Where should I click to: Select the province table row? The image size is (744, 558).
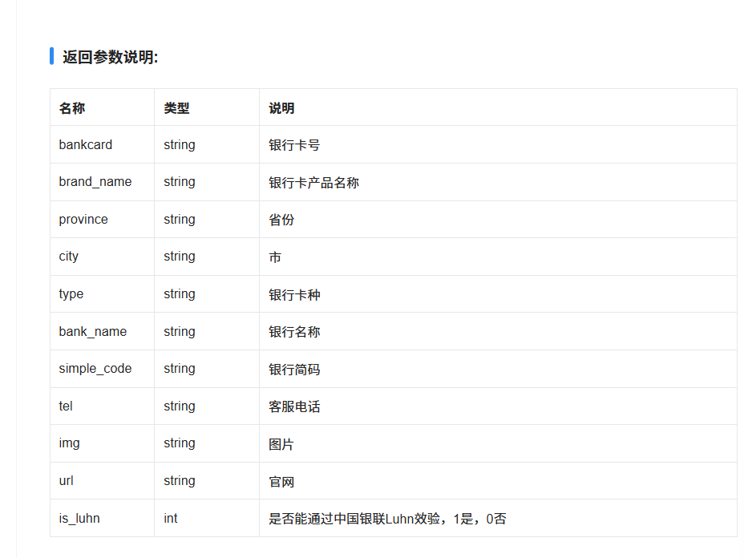click(x=321, y=219)
